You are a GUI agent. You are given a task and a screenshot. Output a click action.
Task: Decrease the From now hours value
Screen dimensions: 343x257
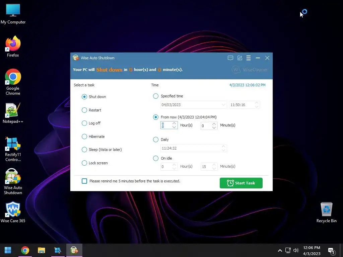(174, 127)
